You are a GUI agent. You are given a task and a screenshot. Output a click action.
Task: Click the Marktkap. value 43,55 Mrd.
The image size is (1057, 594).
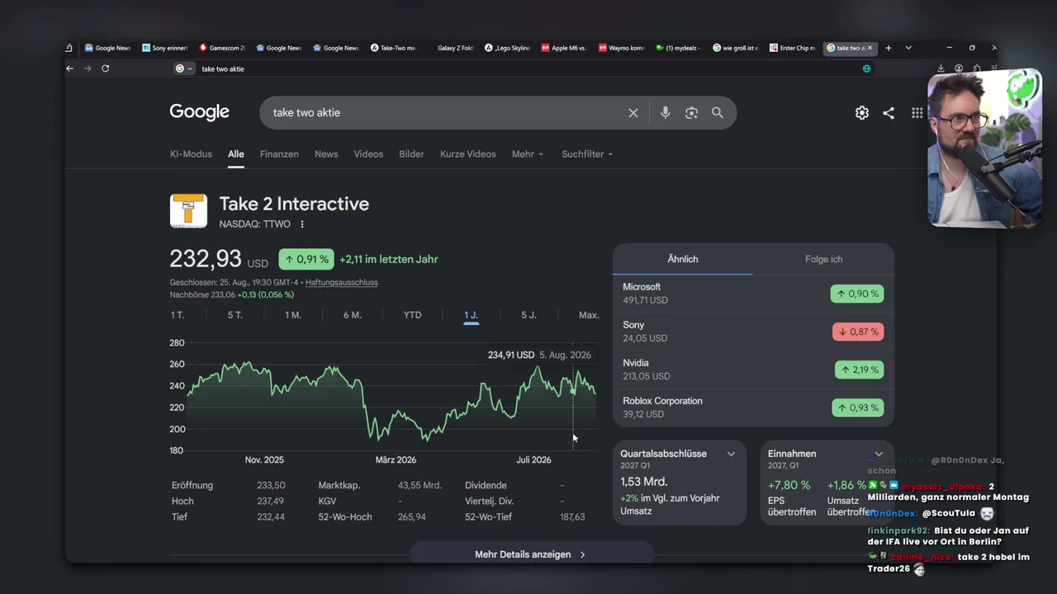(419, 486)
